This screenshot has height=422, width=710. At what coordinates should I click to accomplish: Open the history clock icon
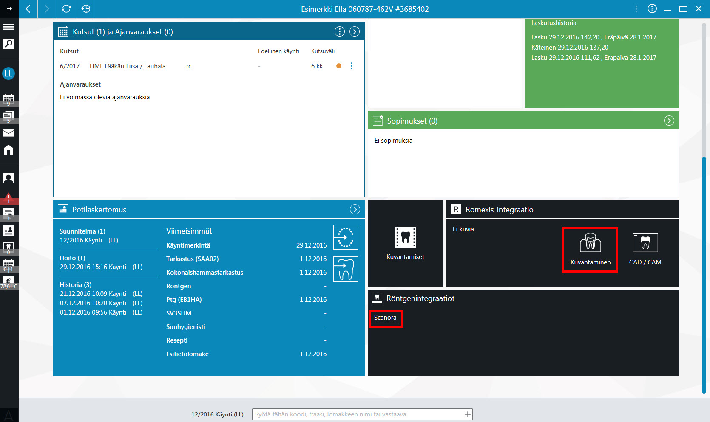click(x=86, y=9)
